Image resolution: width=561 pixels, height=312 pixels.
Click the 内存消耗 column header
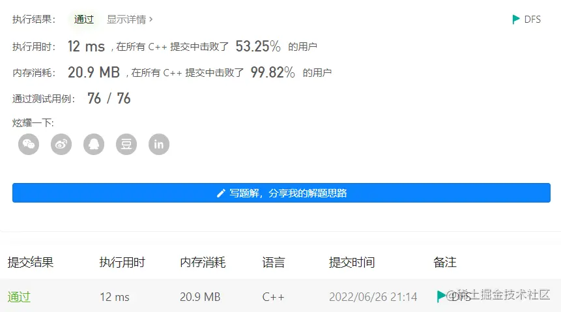point(203,262)
